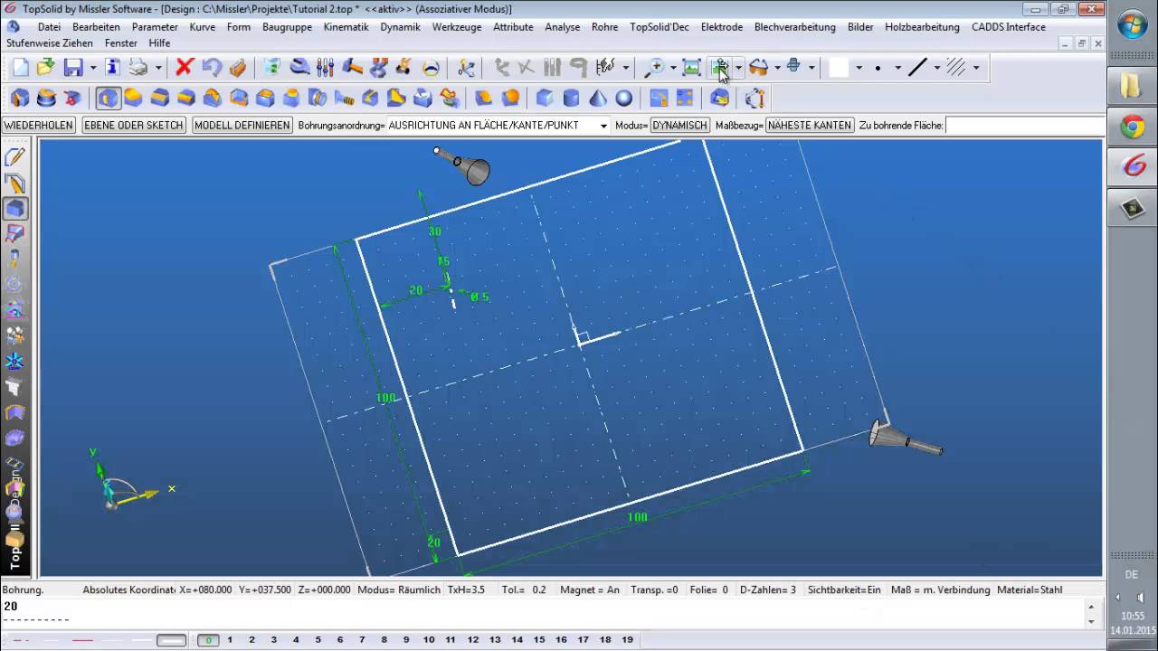Print with the printer icon

tap(138, 67)
